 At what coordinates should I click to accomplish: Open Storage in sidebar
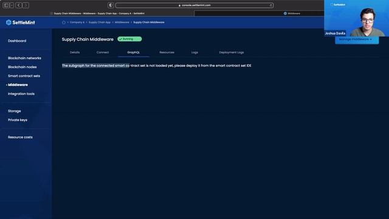click(x=14, y=111)
